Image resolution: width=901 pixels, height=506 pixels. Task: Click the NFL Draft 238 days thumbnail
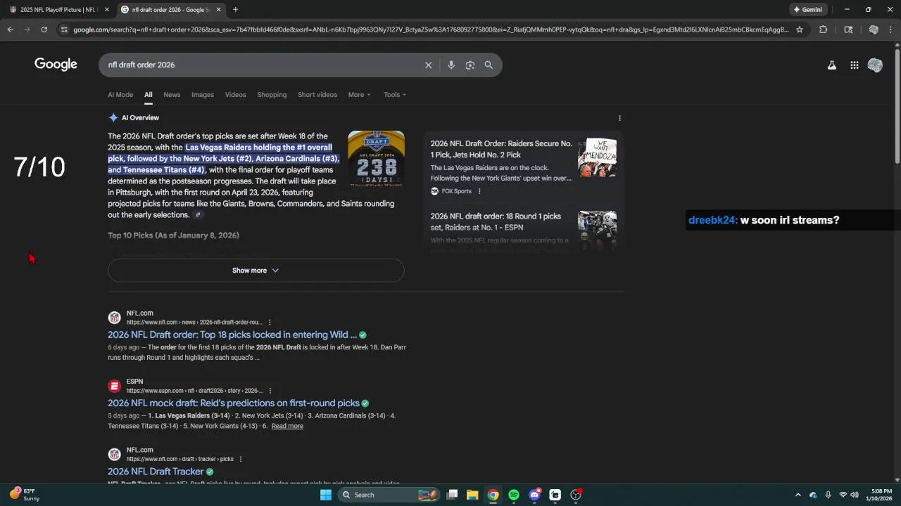coord(376,159)
